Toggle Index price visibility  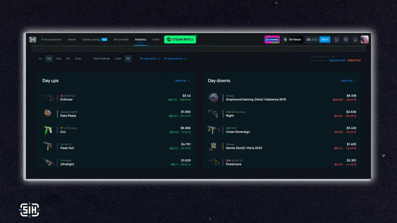148,59
